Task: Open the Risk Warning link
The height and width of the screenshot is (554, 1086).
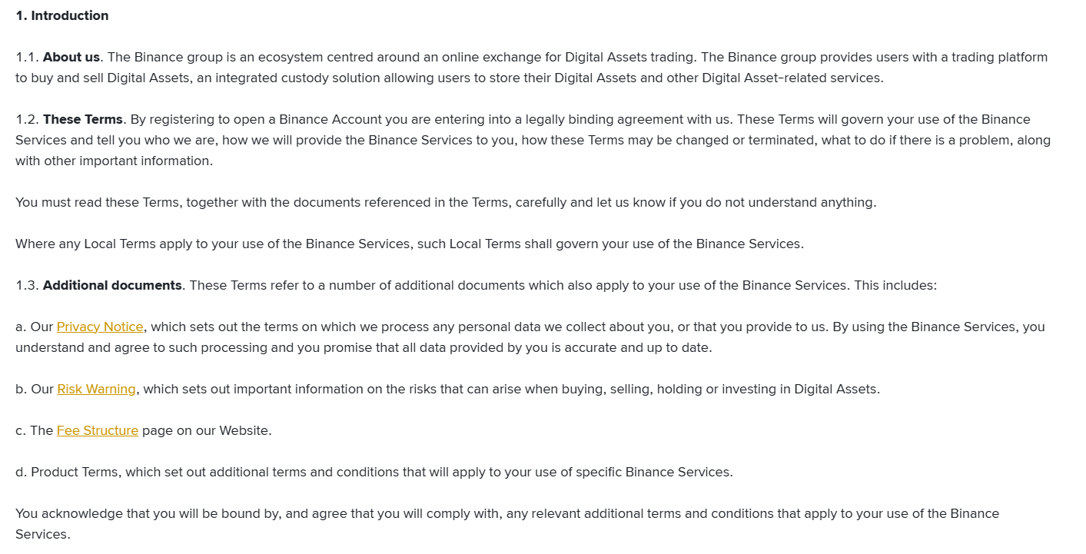Action: click(x=96, y=389)
